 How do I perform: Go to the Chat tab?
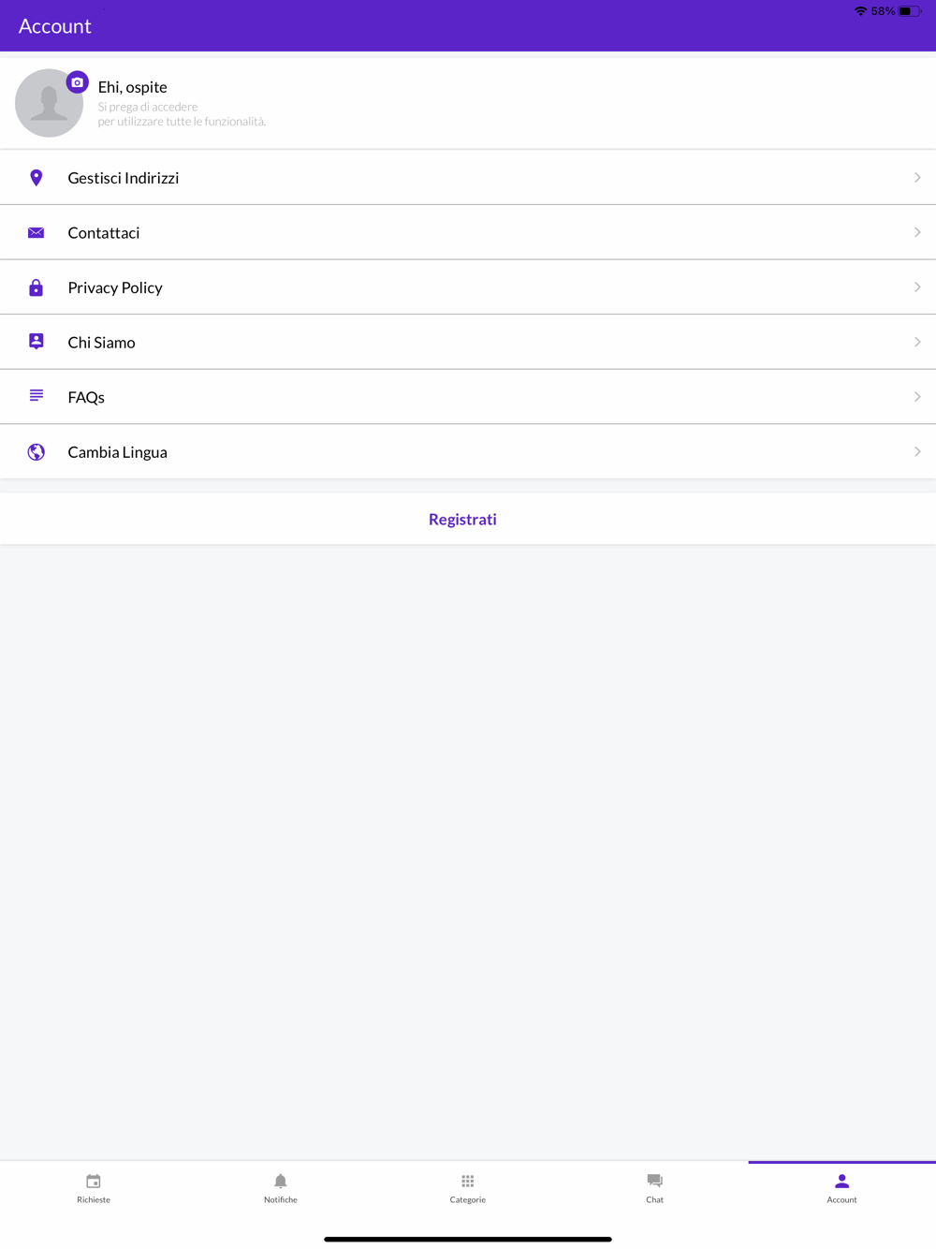click(654, 1187)
